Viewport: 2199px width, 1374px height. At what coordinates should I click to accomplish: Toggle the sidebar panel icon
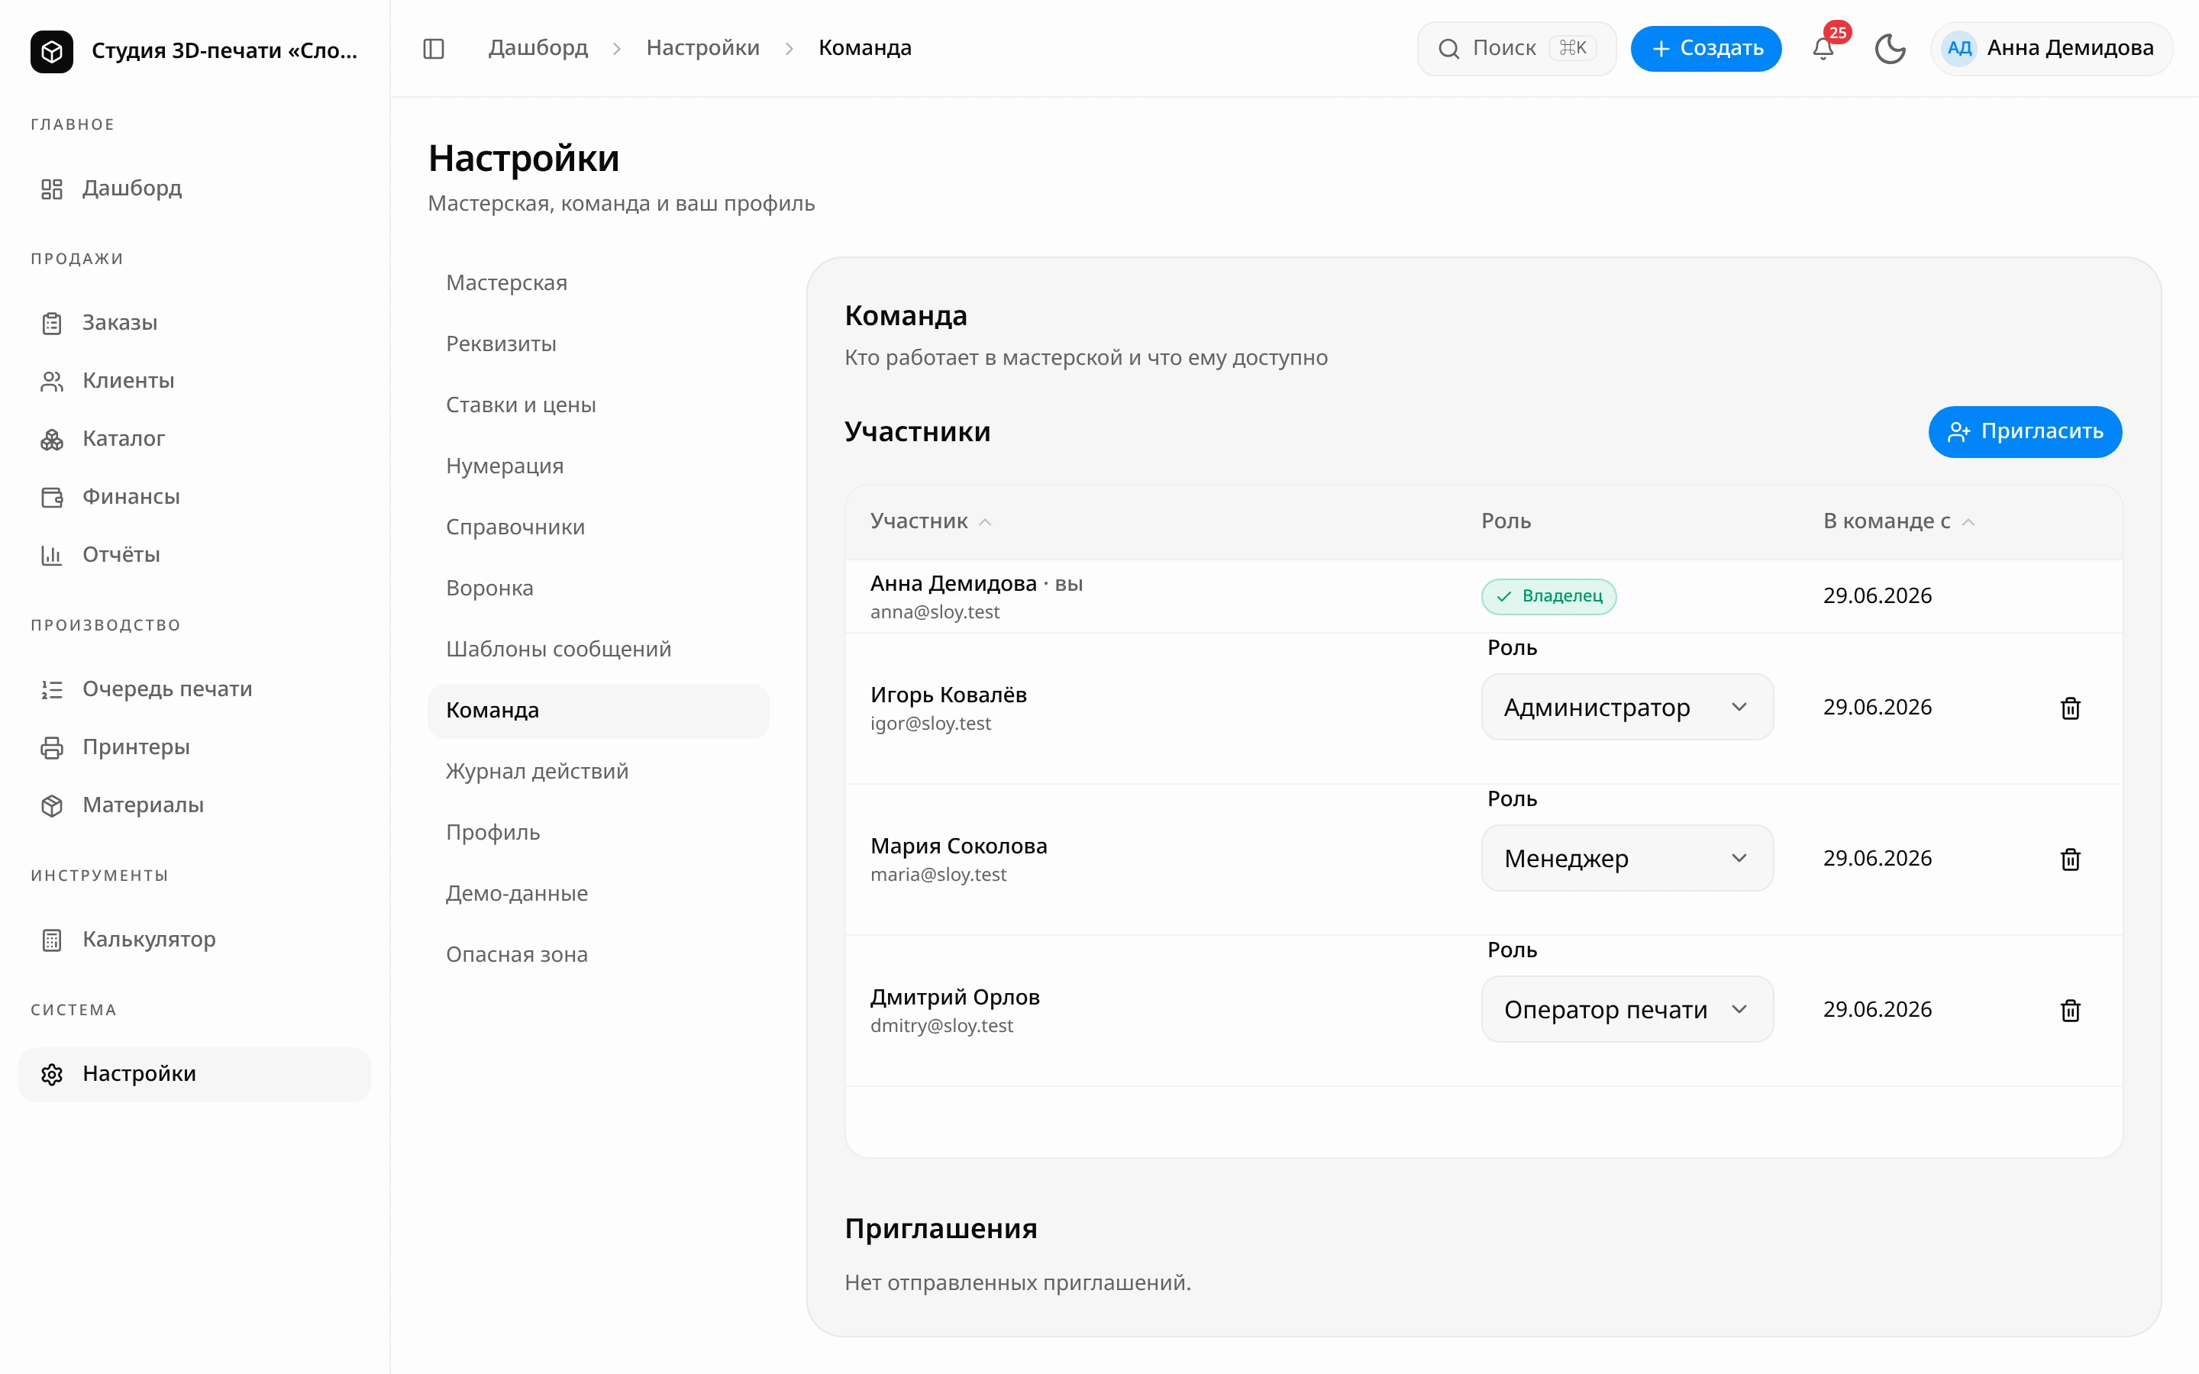[x=434, y=48]
